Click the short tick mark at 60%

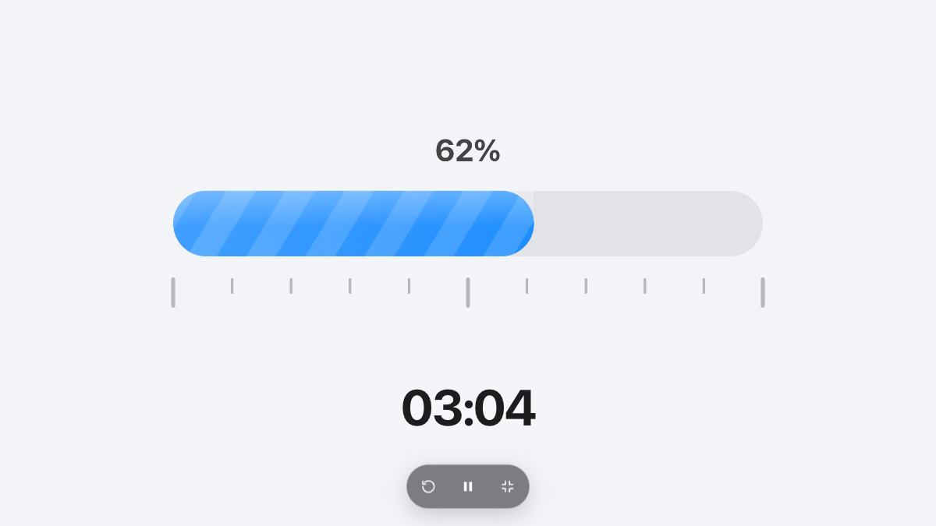pos(526,286)
